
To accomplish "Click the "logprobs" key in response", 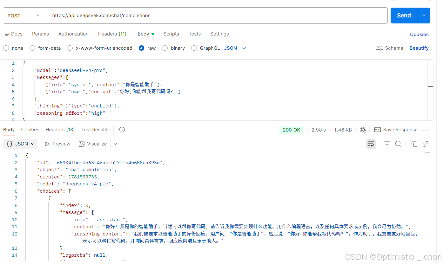I will coord(74,255).
